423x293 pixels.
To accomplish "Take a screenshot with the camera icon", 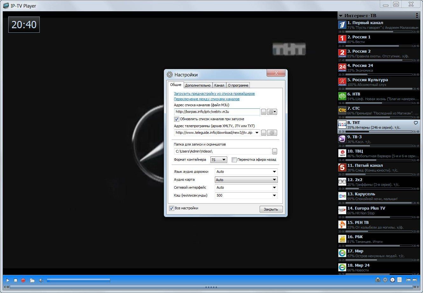I will pyautogui.click(x=378, y=280).
